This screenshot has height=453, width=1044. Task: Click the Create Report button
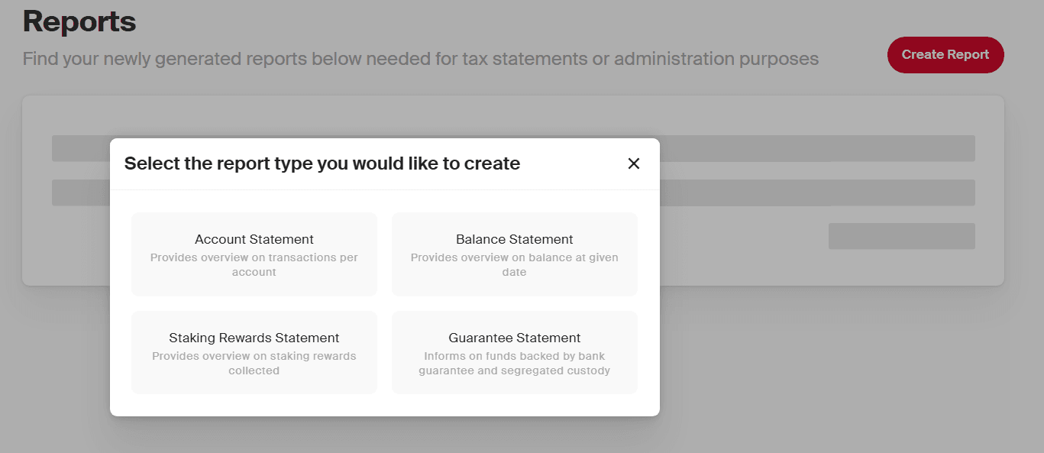coord(945,55)
